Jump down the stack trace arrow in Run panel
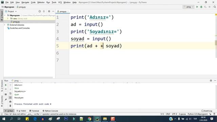This screenshot has width=217, height=122. click(x=10, y=89)
